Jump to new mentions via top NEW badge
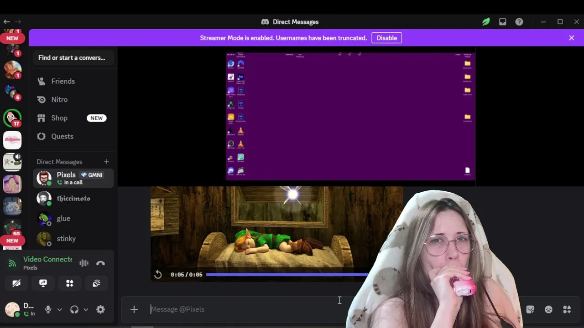This screenshot has width=584, height=328. [x=12, y=38]
